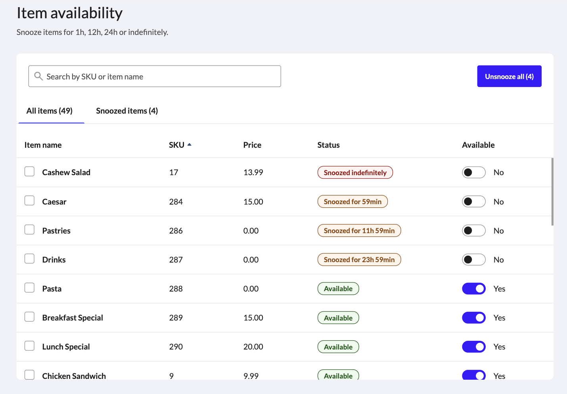Screen dimensions: 567x394
Task: Open the Snoozed items (4) tab
Action: pos(127,111)
